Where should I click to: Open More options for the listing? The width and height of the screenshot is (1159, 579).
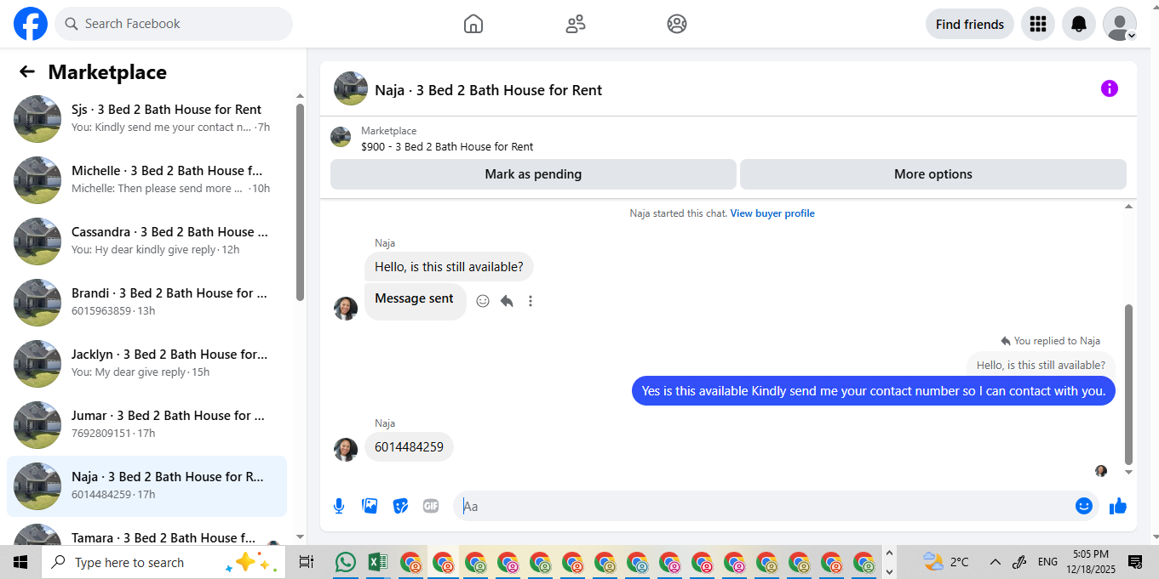(x=933, y=174)
